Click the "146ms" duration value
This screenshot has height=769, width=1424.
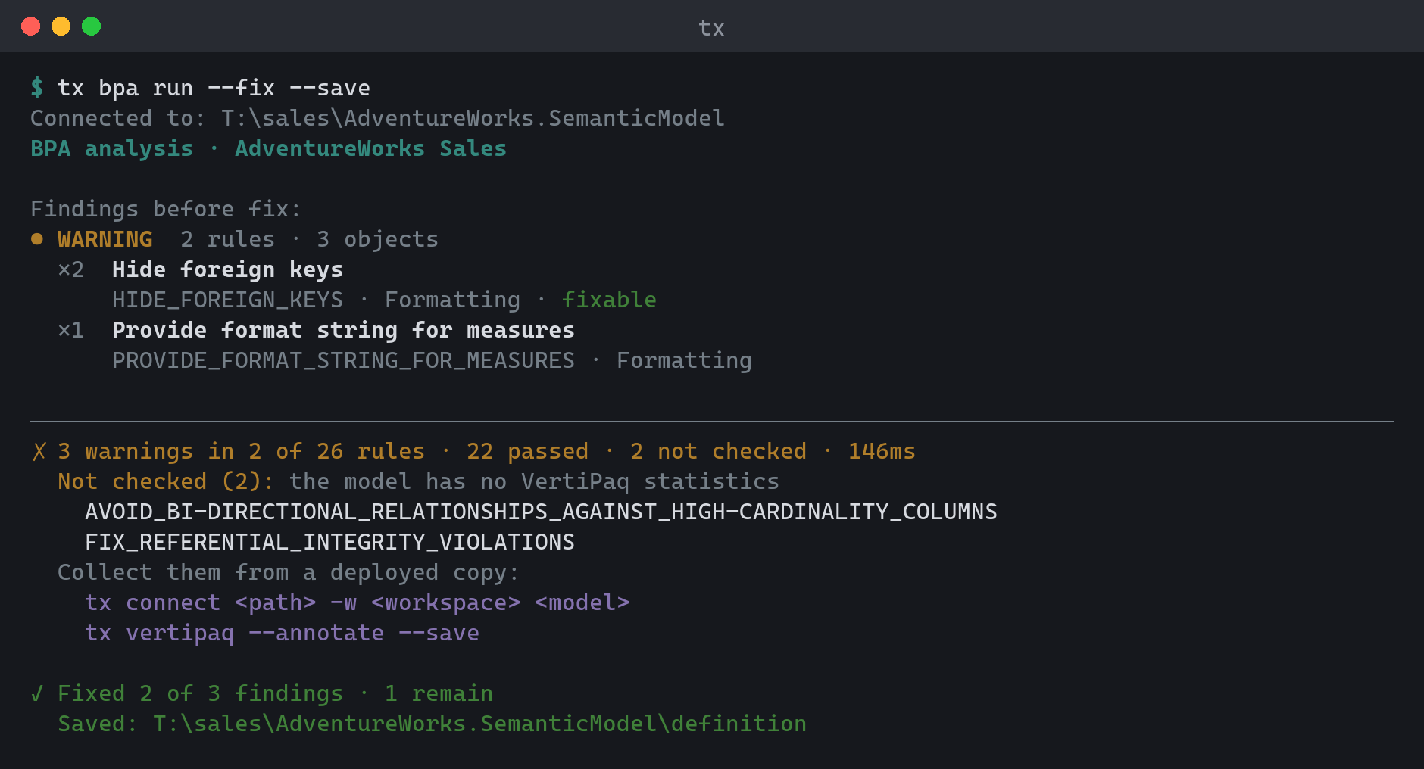pos(882,451)
